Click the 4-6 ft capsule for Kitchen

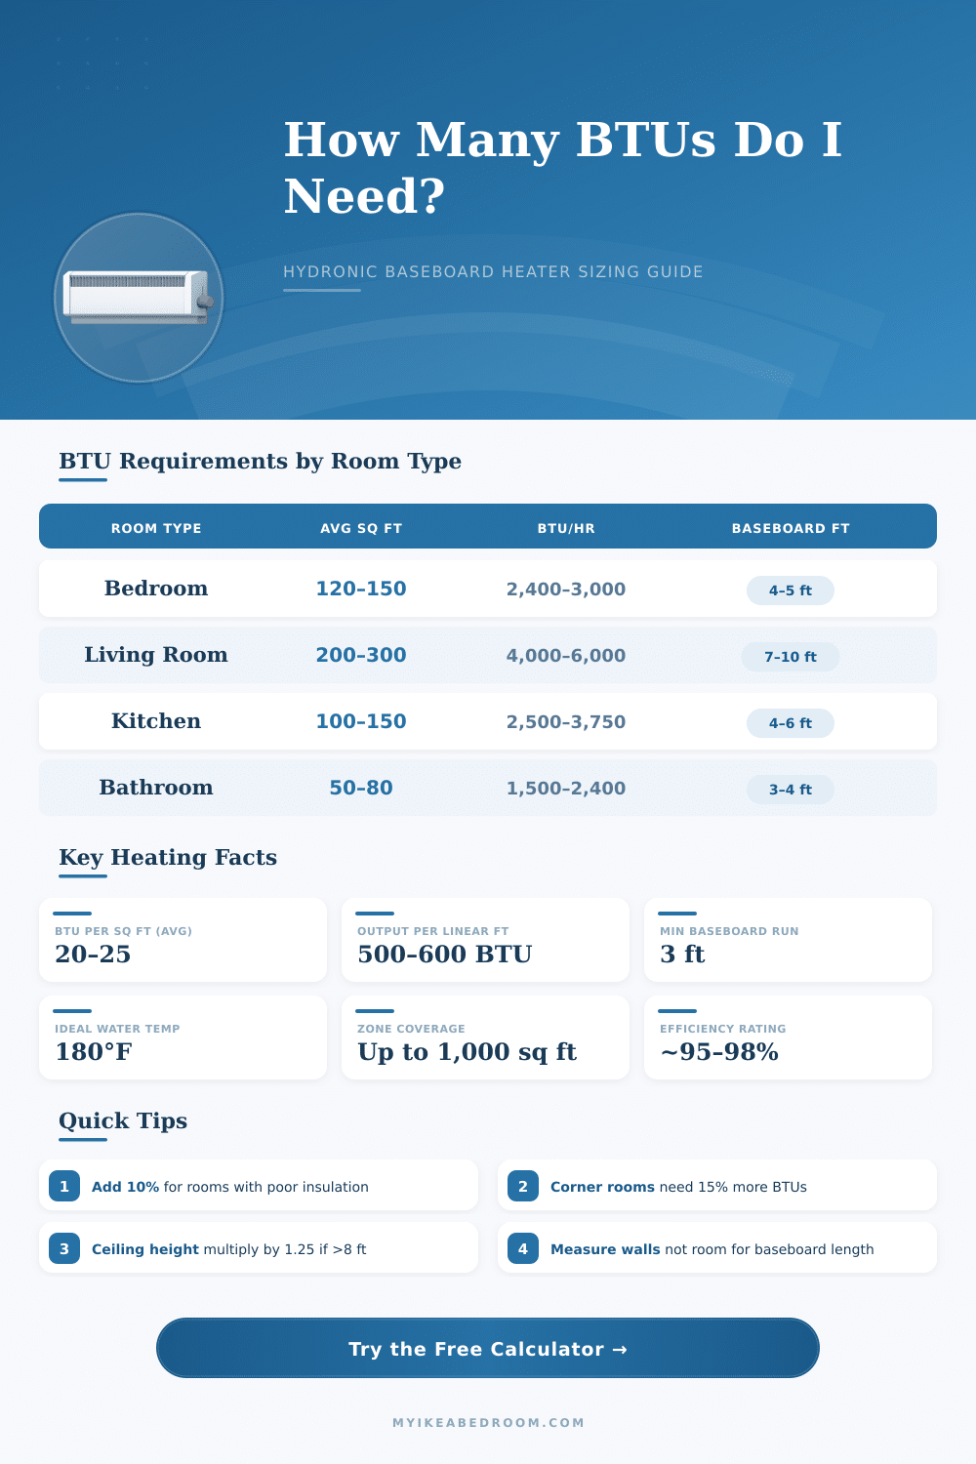point(791,722)
